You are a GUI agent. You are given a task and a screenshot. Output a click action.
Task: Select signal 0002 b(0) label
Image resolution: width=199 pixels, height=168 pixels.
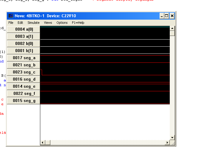click(24, 43)
